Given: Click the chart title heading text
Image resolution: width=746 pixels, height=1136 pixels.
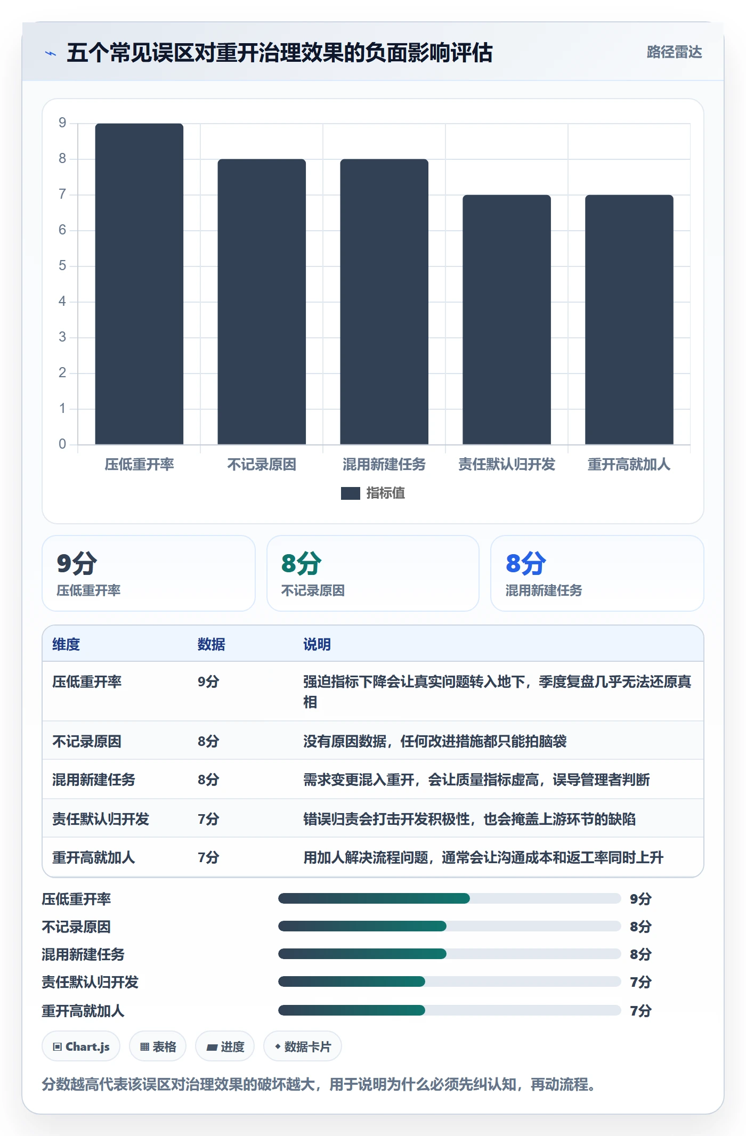Looking at the screenshot, I should coord(280,53).
